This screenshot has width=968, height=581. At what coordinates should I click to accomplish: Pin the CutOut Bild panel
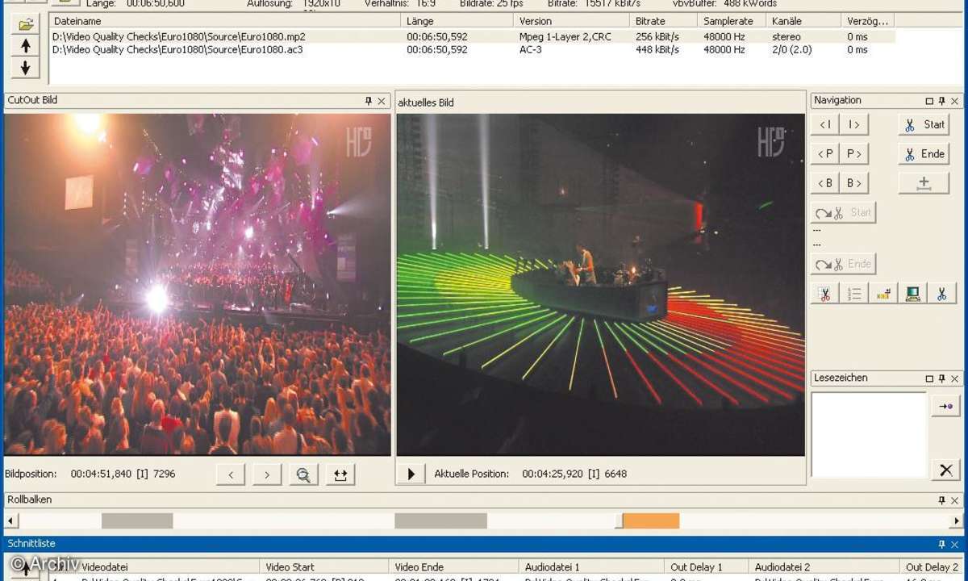point(369,101)
